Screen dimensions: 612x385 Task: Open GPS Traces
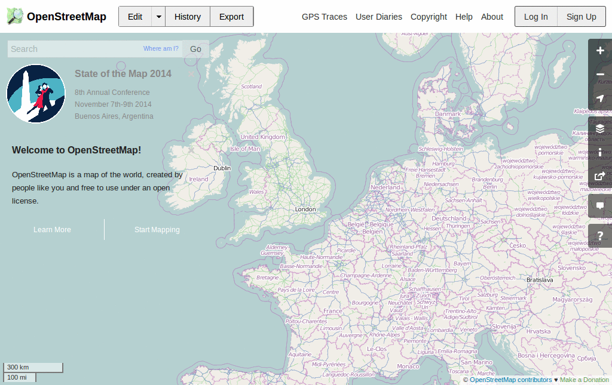click(324, 17)
